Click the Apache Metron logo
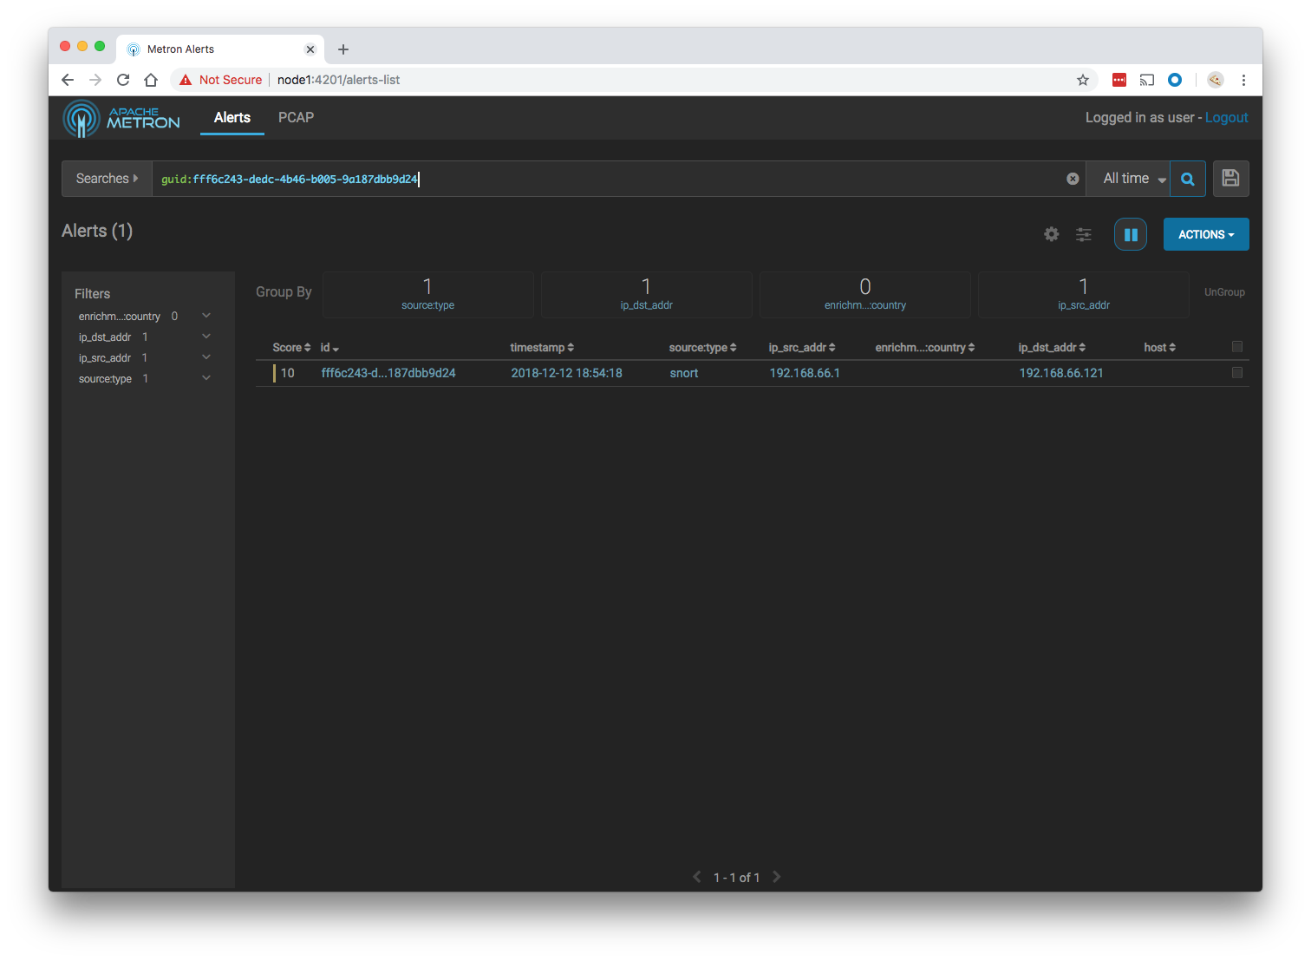Screen dimensions: 1311x961 pos(121,118)
